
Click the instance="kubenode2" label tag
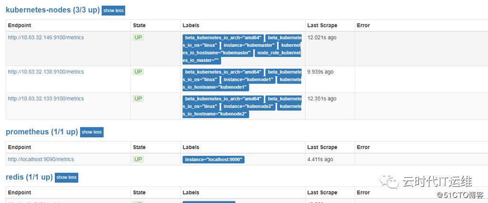click(x=248, y=106)
